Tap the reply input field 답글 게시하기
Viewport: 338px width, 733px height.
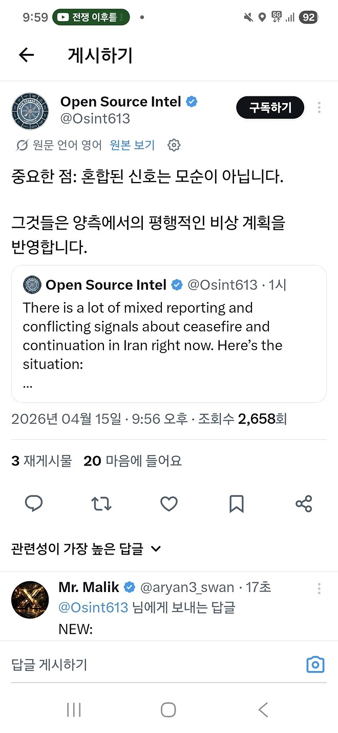tap(102, 664)
